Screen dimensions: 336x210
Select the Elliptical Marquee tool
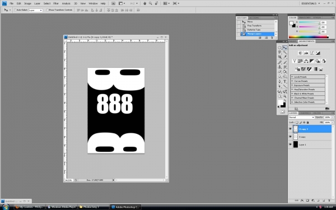point(279,48)
